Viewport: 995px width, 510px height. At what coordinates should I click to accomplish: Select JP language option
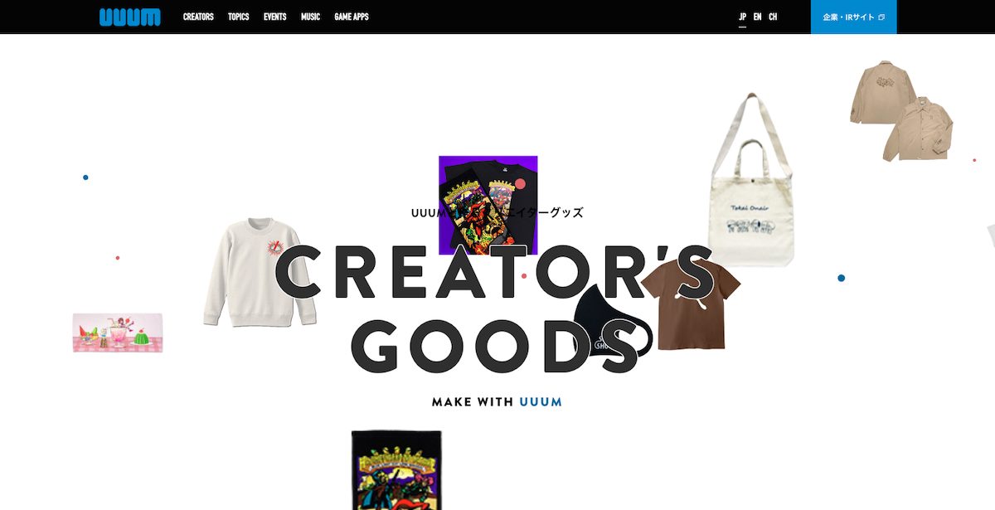point(742,17)
